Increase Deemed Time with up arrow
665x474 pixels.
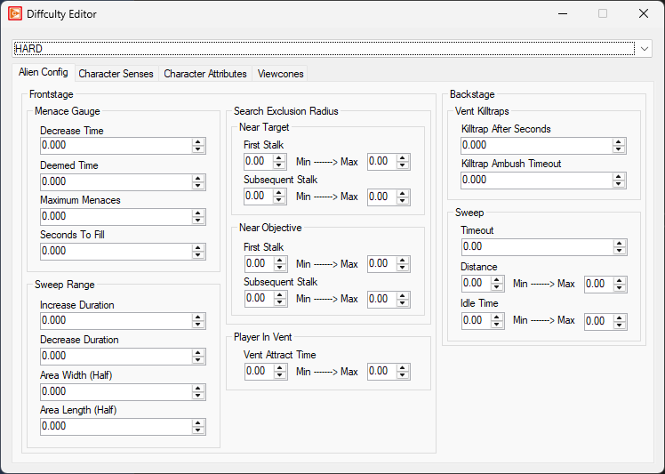click(x=198, y=177)
